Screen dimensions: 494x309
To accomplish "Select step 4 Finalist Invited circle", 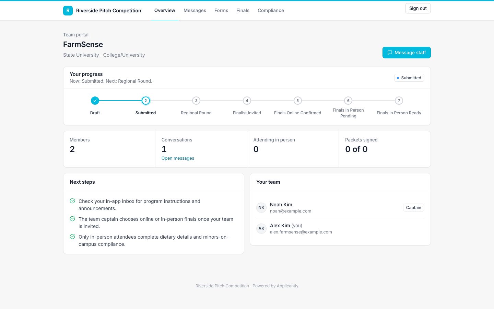I will pyautogui.click(x=247, y=101).
